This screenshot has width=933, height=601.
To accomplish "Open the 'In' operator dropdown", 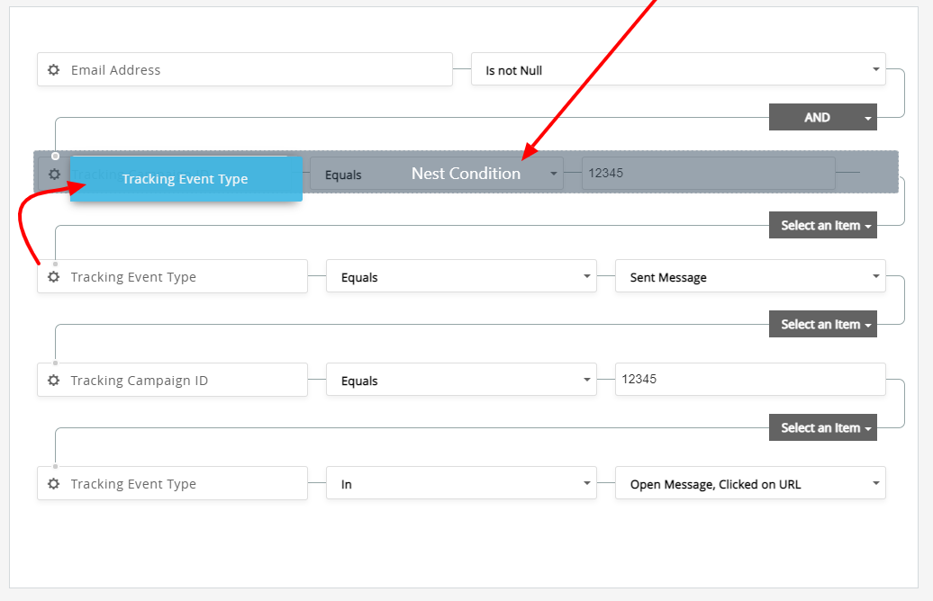I will (461, 484).
